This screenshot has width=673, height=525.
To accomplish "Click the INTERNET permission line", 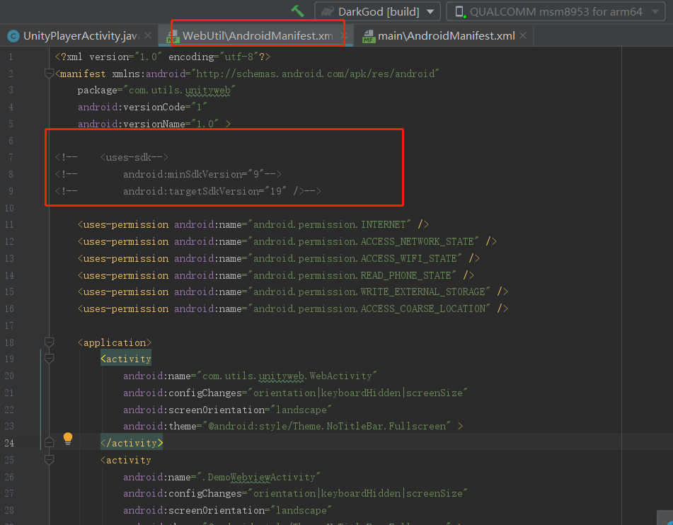I will click(x=253, y=224).
